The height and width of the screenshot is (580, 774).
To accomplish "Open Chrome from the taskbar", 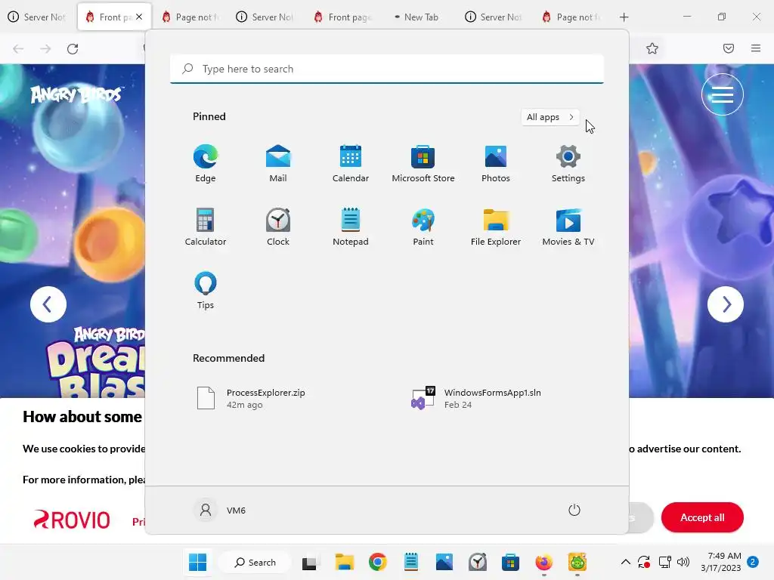I will click(x=378, y=562).
